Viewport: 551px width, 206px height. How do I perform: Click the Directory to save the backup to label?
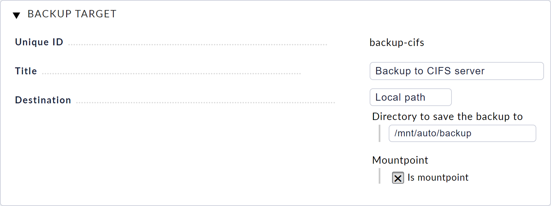447,116
